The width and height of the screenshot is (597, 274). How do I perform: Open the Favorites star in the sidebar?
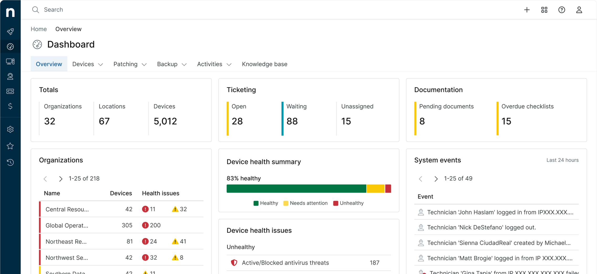click(x=10, y=146)
